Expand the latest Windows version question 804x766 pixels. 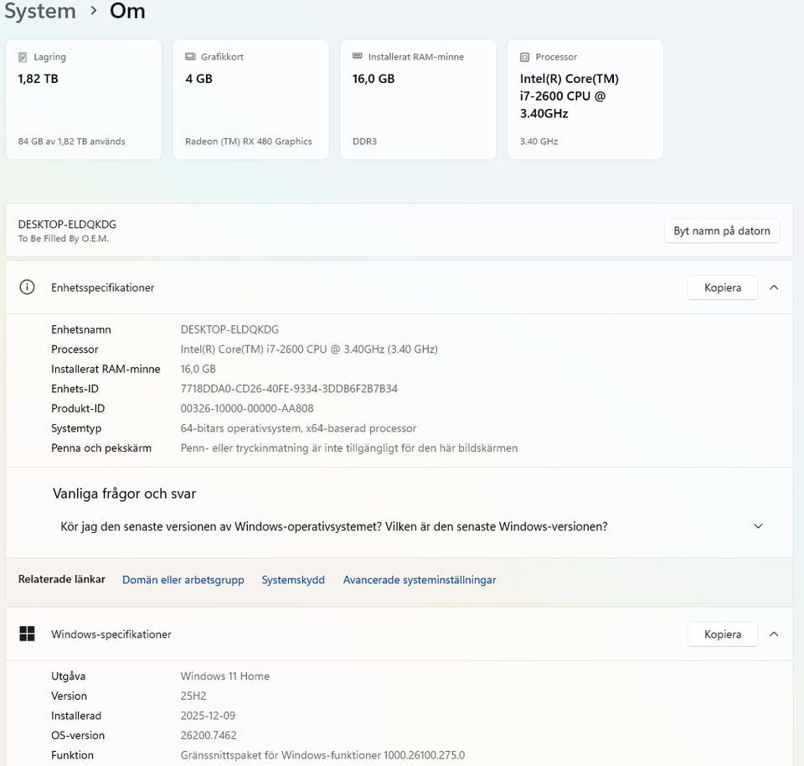coord(758,526)
